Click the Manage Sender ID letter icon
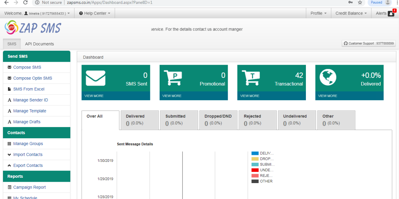Image resolution: width=399 pixels, height=199 pixels. 9,100
